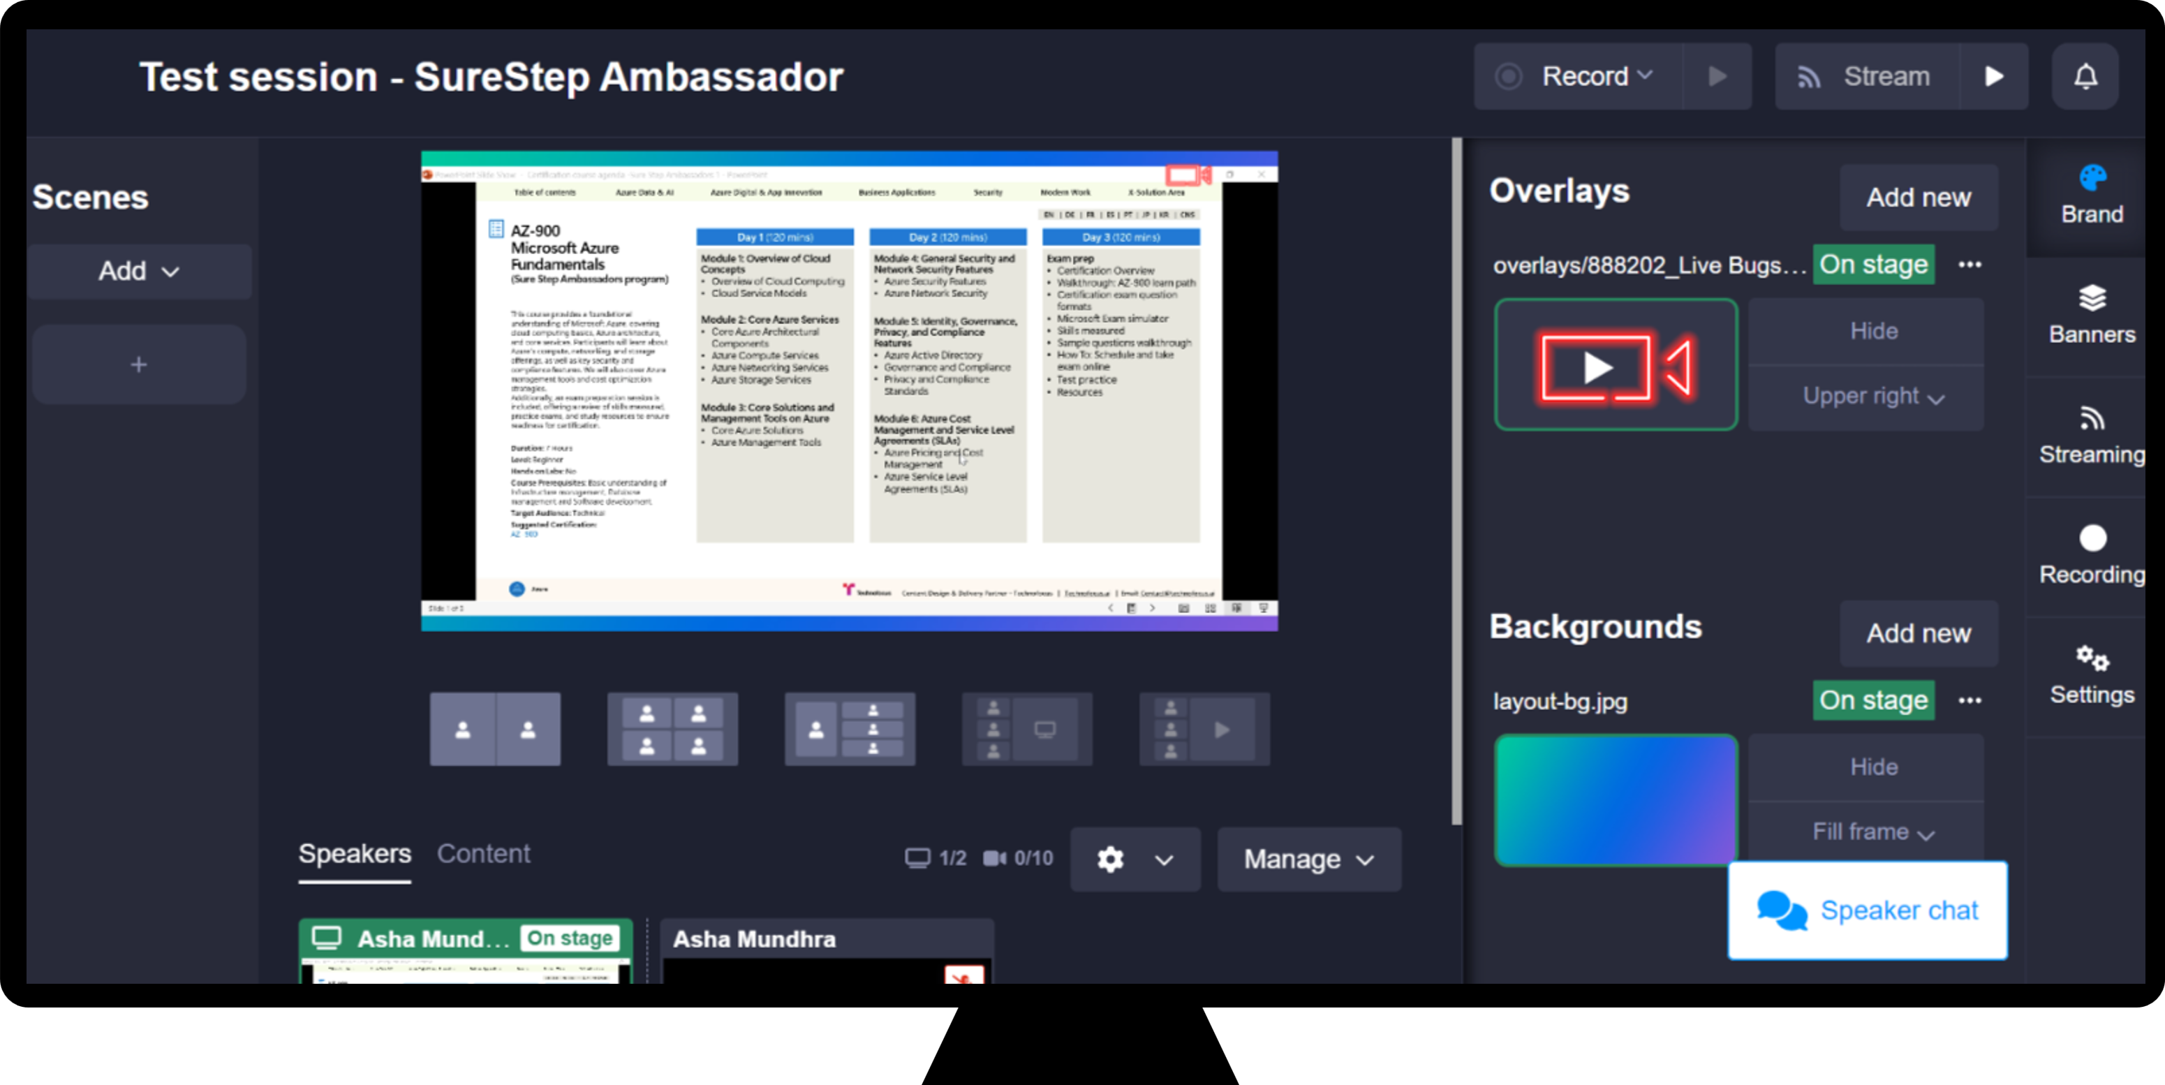Add a new overlay
This screenshot has width=2165, height=1085.
1919,198
